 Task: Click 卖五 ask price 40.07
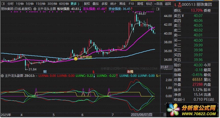[x=198, y=16]
